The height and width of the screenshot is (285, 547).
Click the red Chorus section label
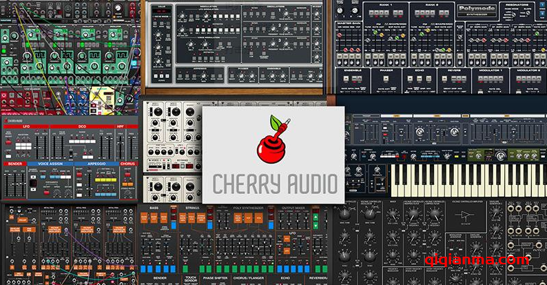pyautogui.click(x=127, y=164)
